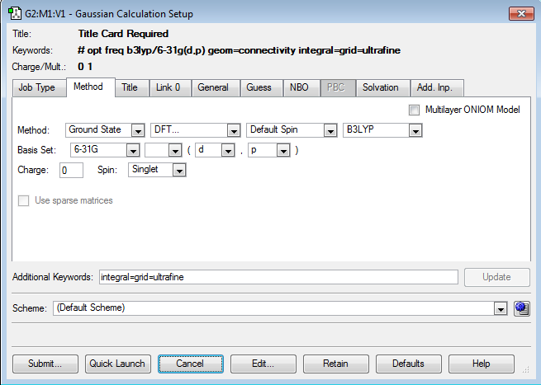541x385 pixels.
Task: Click the Edit... button
Action: tap(263, 364)
